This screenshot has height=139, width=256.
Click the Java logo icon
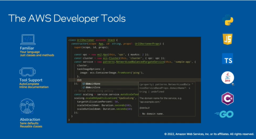click(x=228, y=78)
